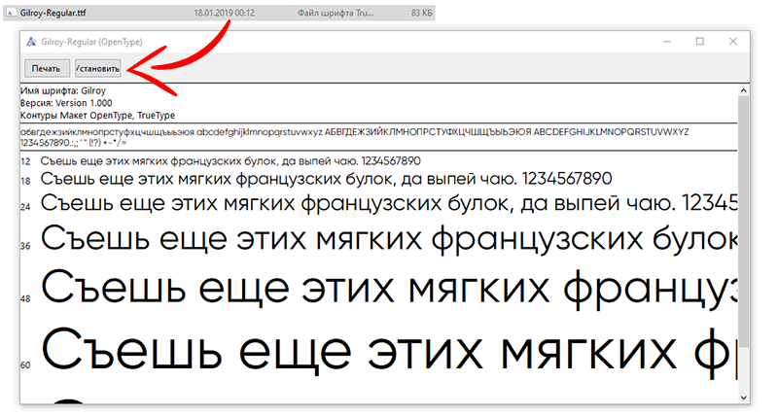Click the Версия: Version 1.000 line

click(66, 102)
